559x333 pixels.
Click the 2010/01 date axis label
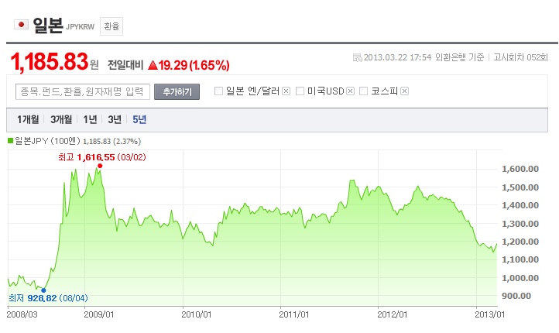point(197,315)
